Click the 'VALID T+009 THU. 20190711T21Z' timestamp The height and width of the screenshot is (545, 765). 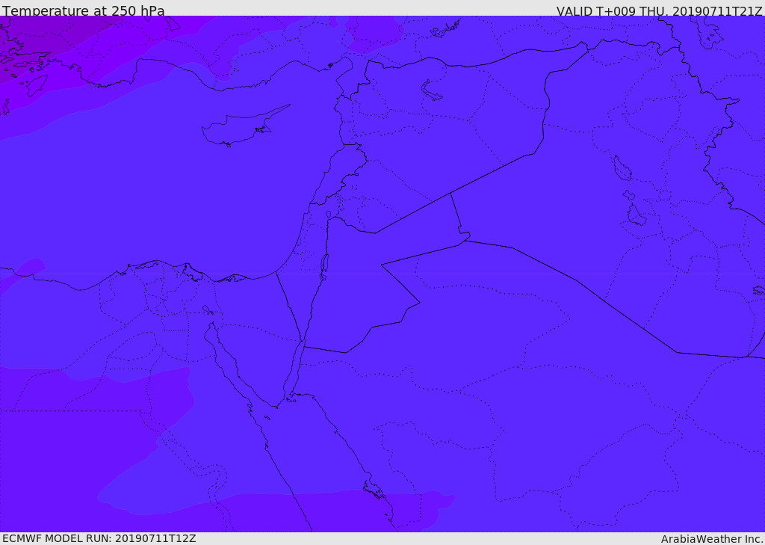(x=660, y=11)
